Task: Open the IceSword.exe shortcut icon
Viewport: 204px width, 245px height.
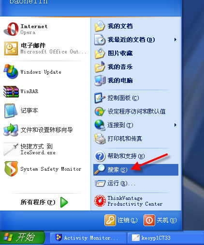Action: pyautogui.click(x=11, y=149)
